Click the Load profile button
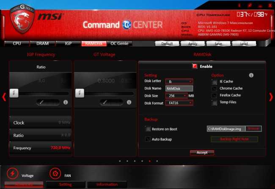275x189 pixels. [244, 44]
